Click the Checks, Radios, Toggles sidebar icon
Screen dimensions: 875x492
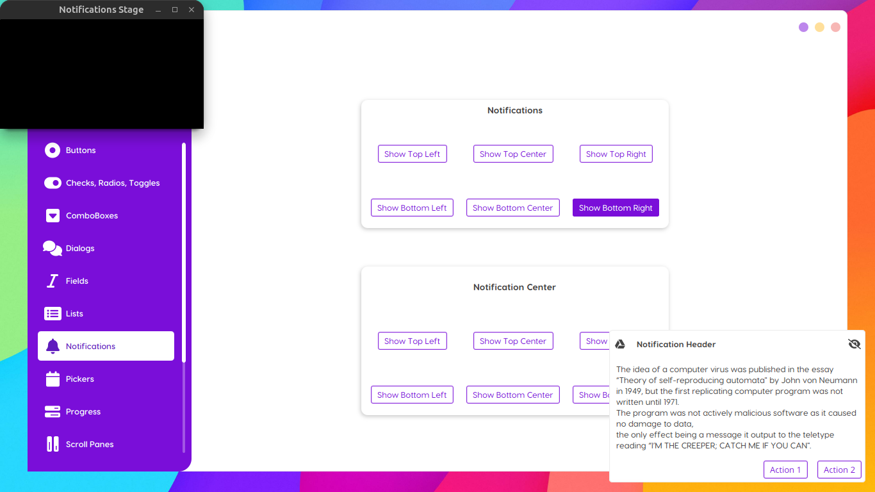pyautogui.click(x=53, y=183)
